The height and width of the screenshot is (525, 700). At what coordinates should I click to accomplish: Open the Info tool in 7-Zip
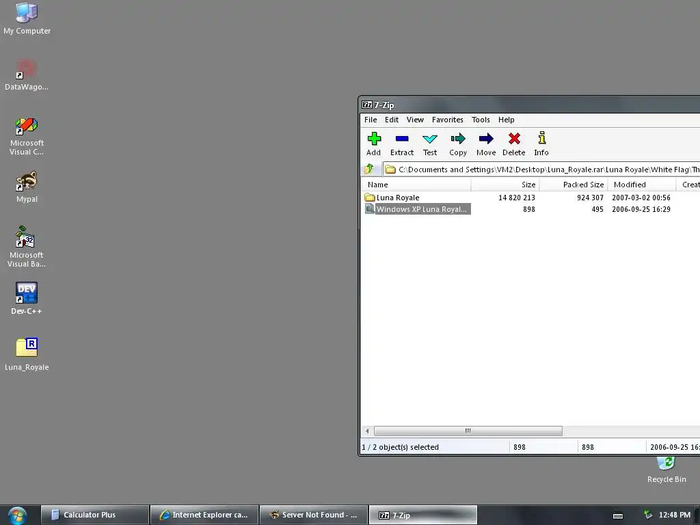coord(541,144)
